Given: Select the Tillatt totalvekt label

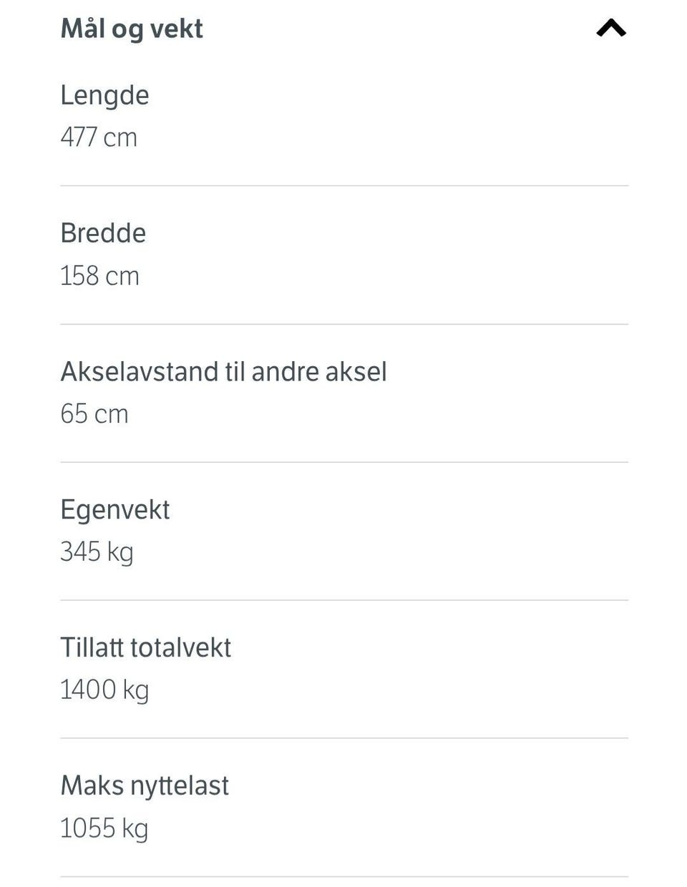Looking at the screenshot, I should 145,647.
